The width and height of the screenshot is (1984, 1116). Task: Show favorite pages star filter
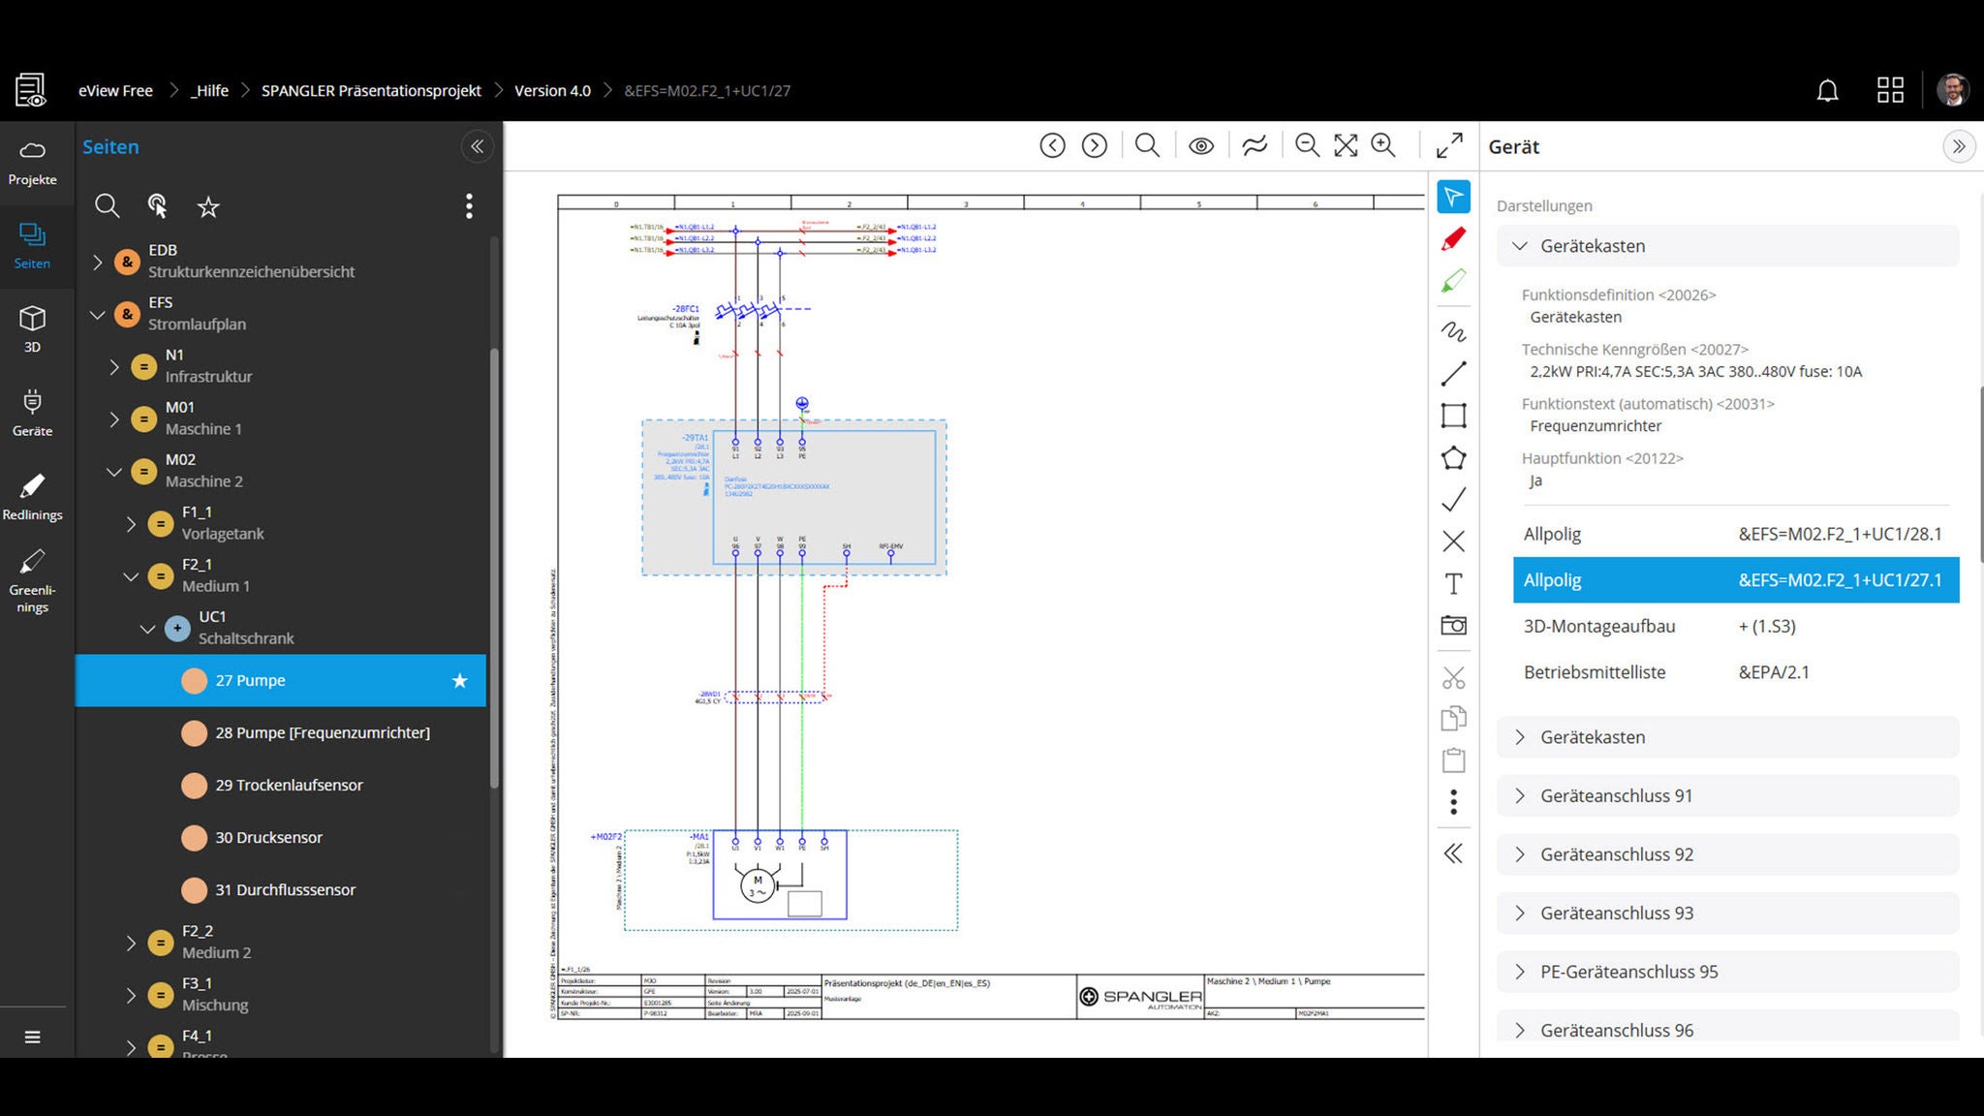click(208, 206)
